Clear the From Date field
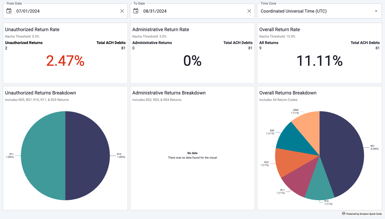This screenshot has height=219, width=385. pyautogui.click(x=122, y=11)
